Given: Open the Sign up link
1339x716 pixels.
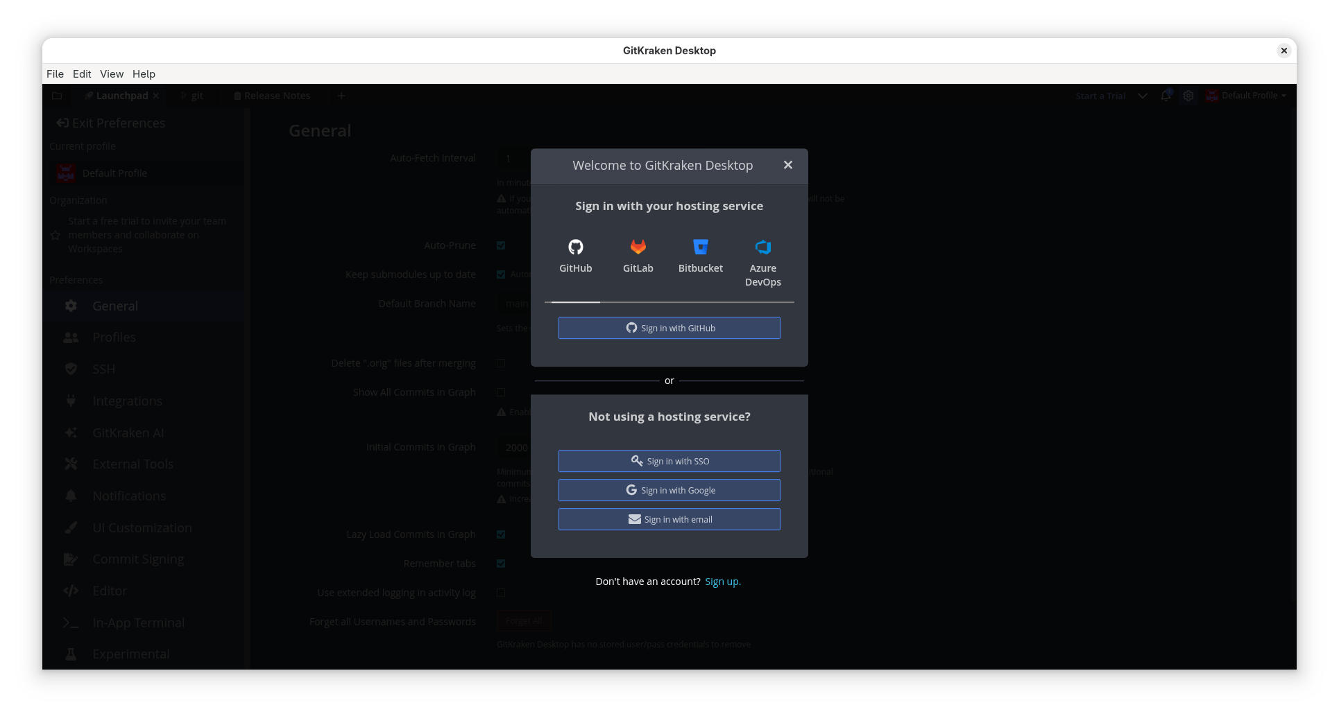Looking at the screenshot, I should point(722,582).
